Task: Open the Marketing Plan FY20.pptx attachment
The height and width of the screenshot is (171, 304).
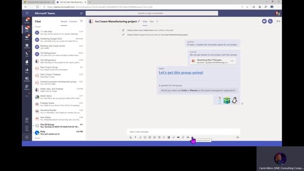Action: tap(213, 61)
